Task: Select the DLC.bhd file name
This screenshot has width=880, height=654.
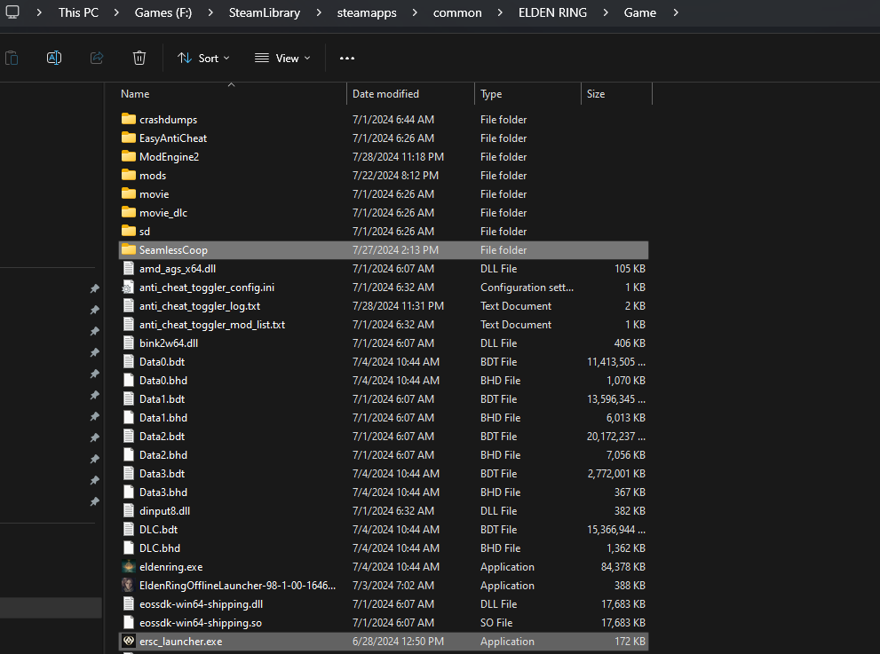Action: tap(160, 548)
